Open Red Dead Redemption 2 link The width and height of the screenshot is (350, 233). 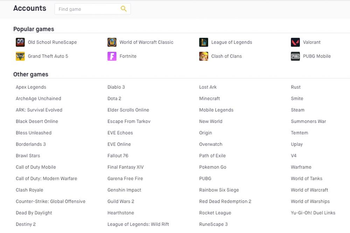(x=225, y=201)
